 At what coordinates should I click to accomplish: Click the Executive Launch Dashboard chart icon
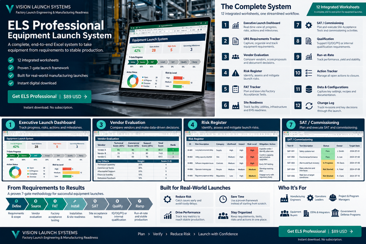click(x=236, y=25)
